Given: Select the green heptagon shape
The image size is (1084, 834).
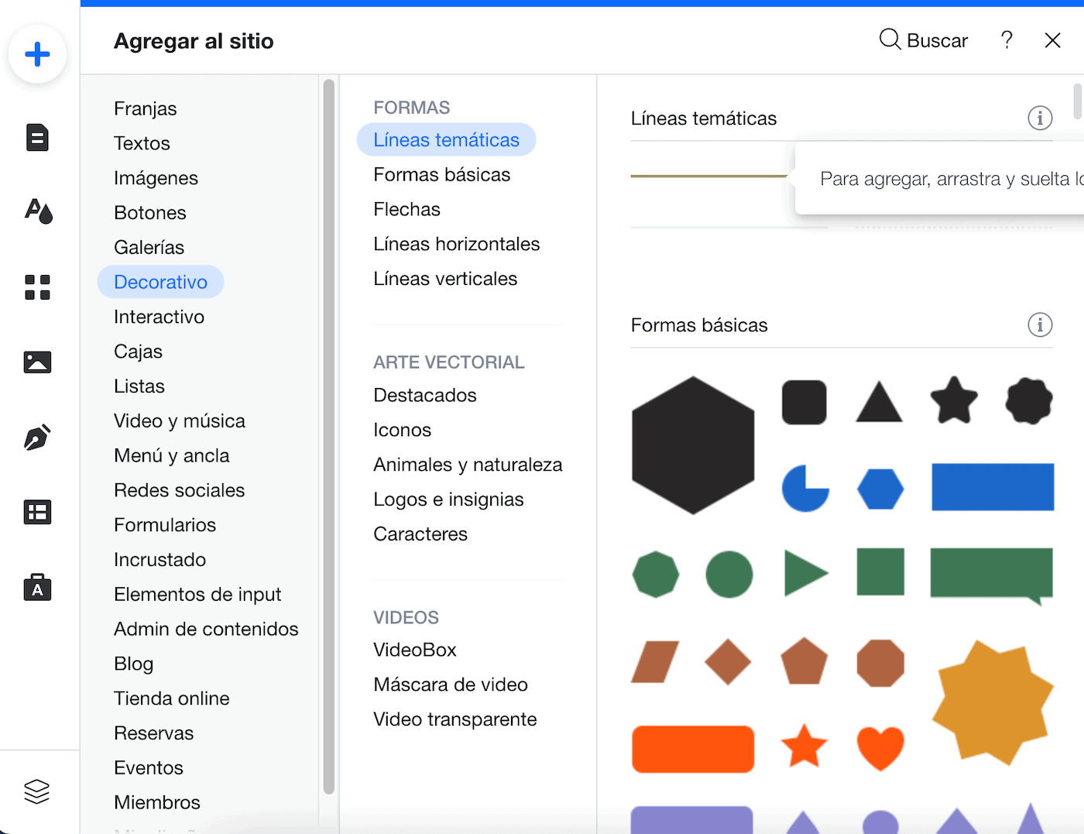Looking at the screenshot, I should (656, 575).
